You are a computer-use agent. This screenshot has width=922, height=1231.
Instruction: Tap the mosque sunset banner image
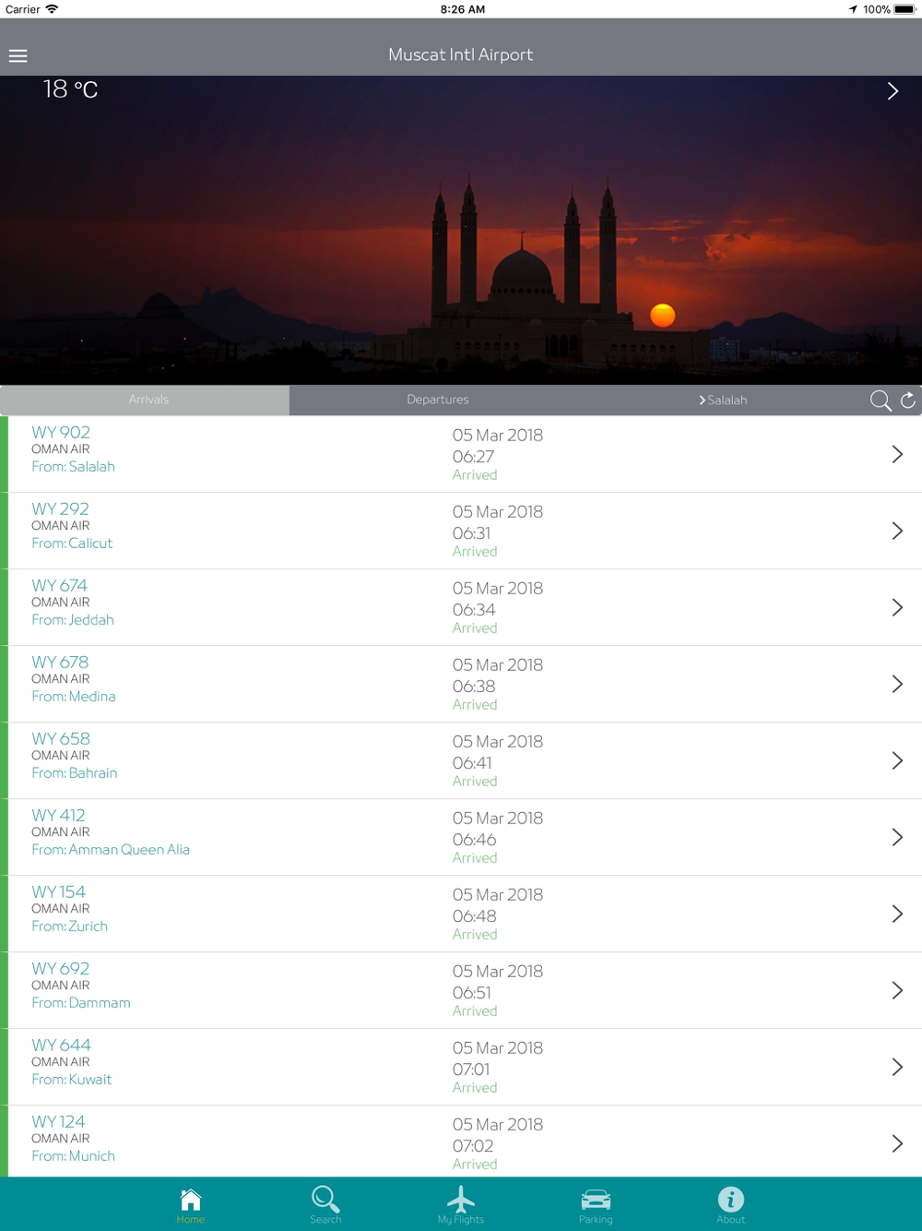click(461, 240)
